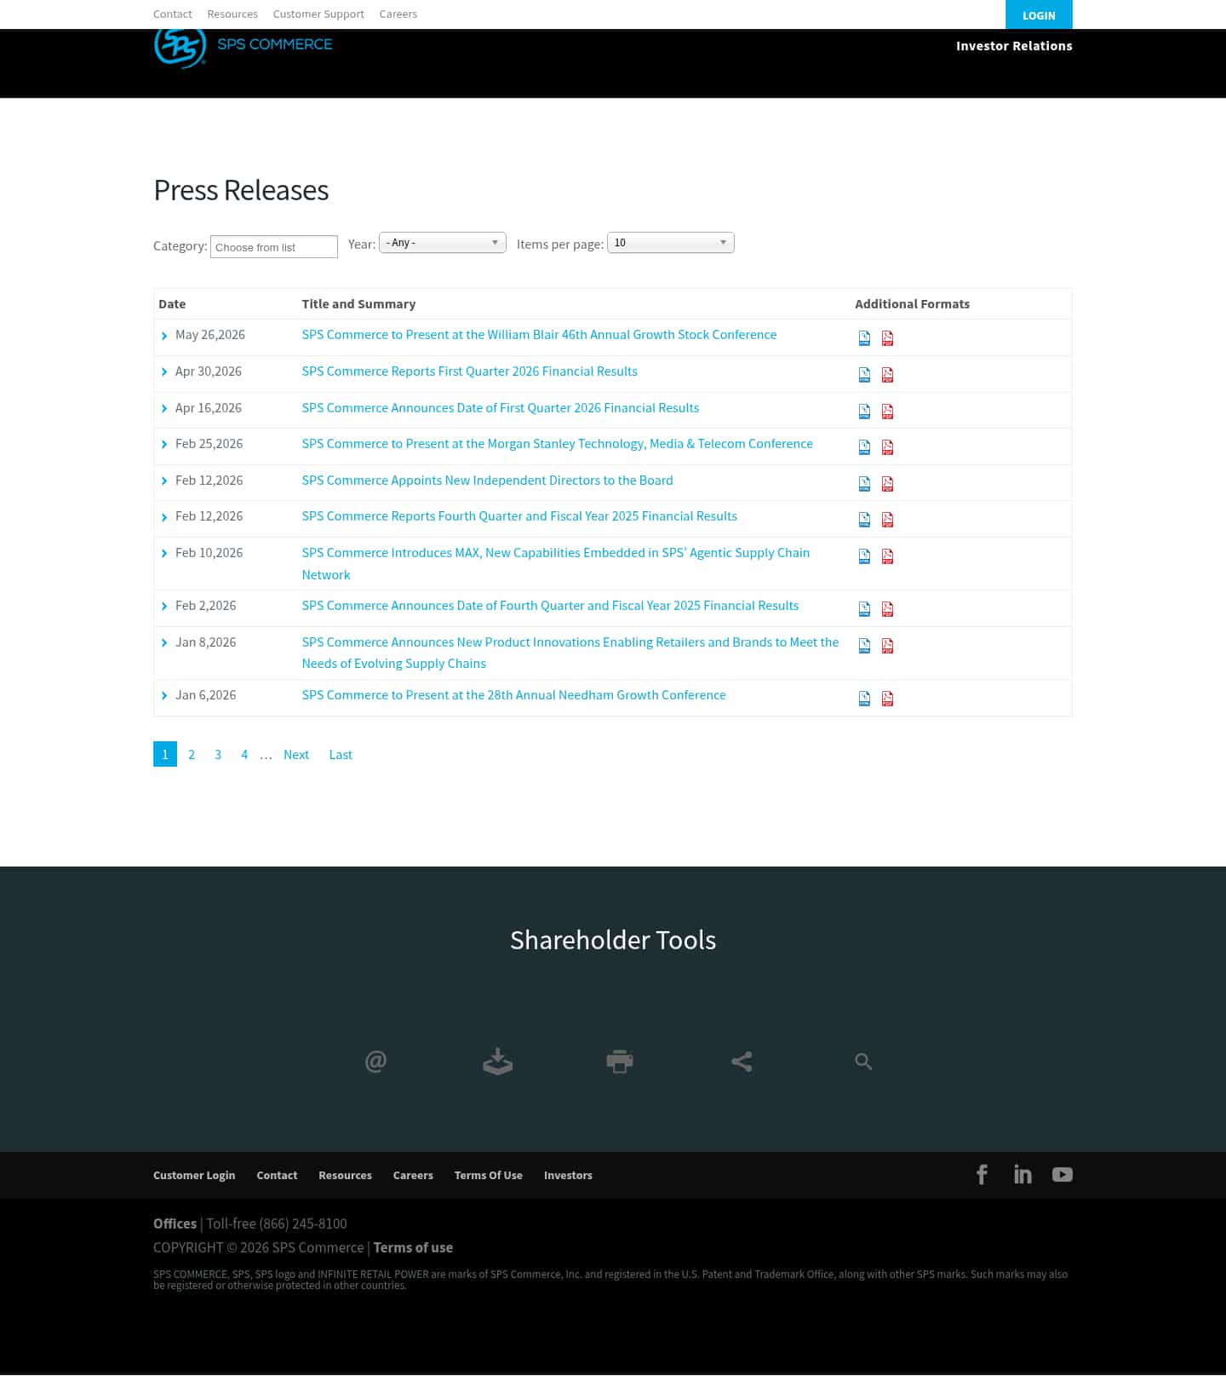
Task: Click the LOGIN button
Action: tap(1039, 15)
